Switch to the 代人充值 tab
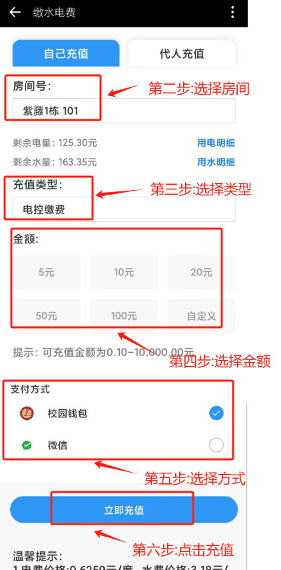 pyautogui.click(x=182, y=53)
